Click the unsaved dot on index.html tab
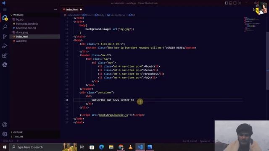 point(81,9)
